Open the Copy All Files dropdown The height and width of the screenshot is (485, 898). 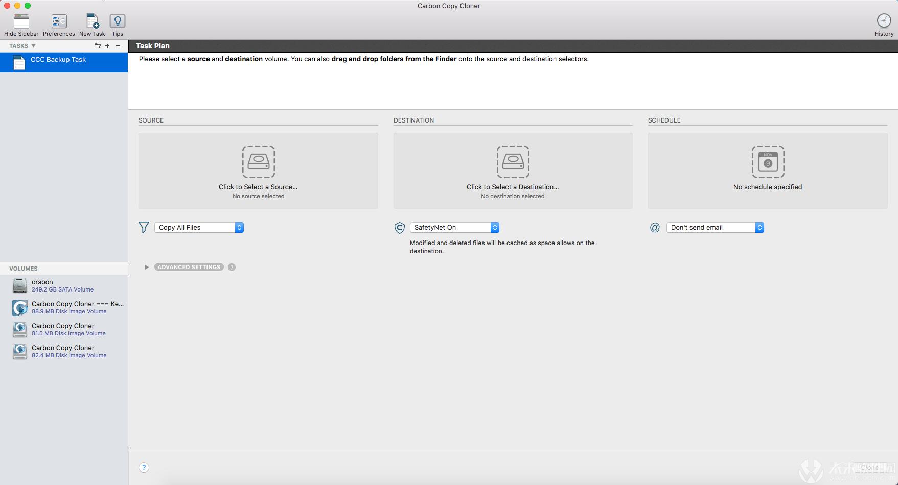(199, 228)
